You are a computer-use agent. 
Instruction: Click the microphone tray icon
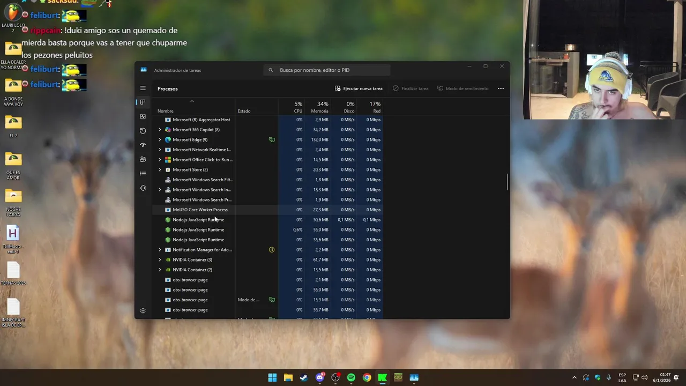(609, 377)
